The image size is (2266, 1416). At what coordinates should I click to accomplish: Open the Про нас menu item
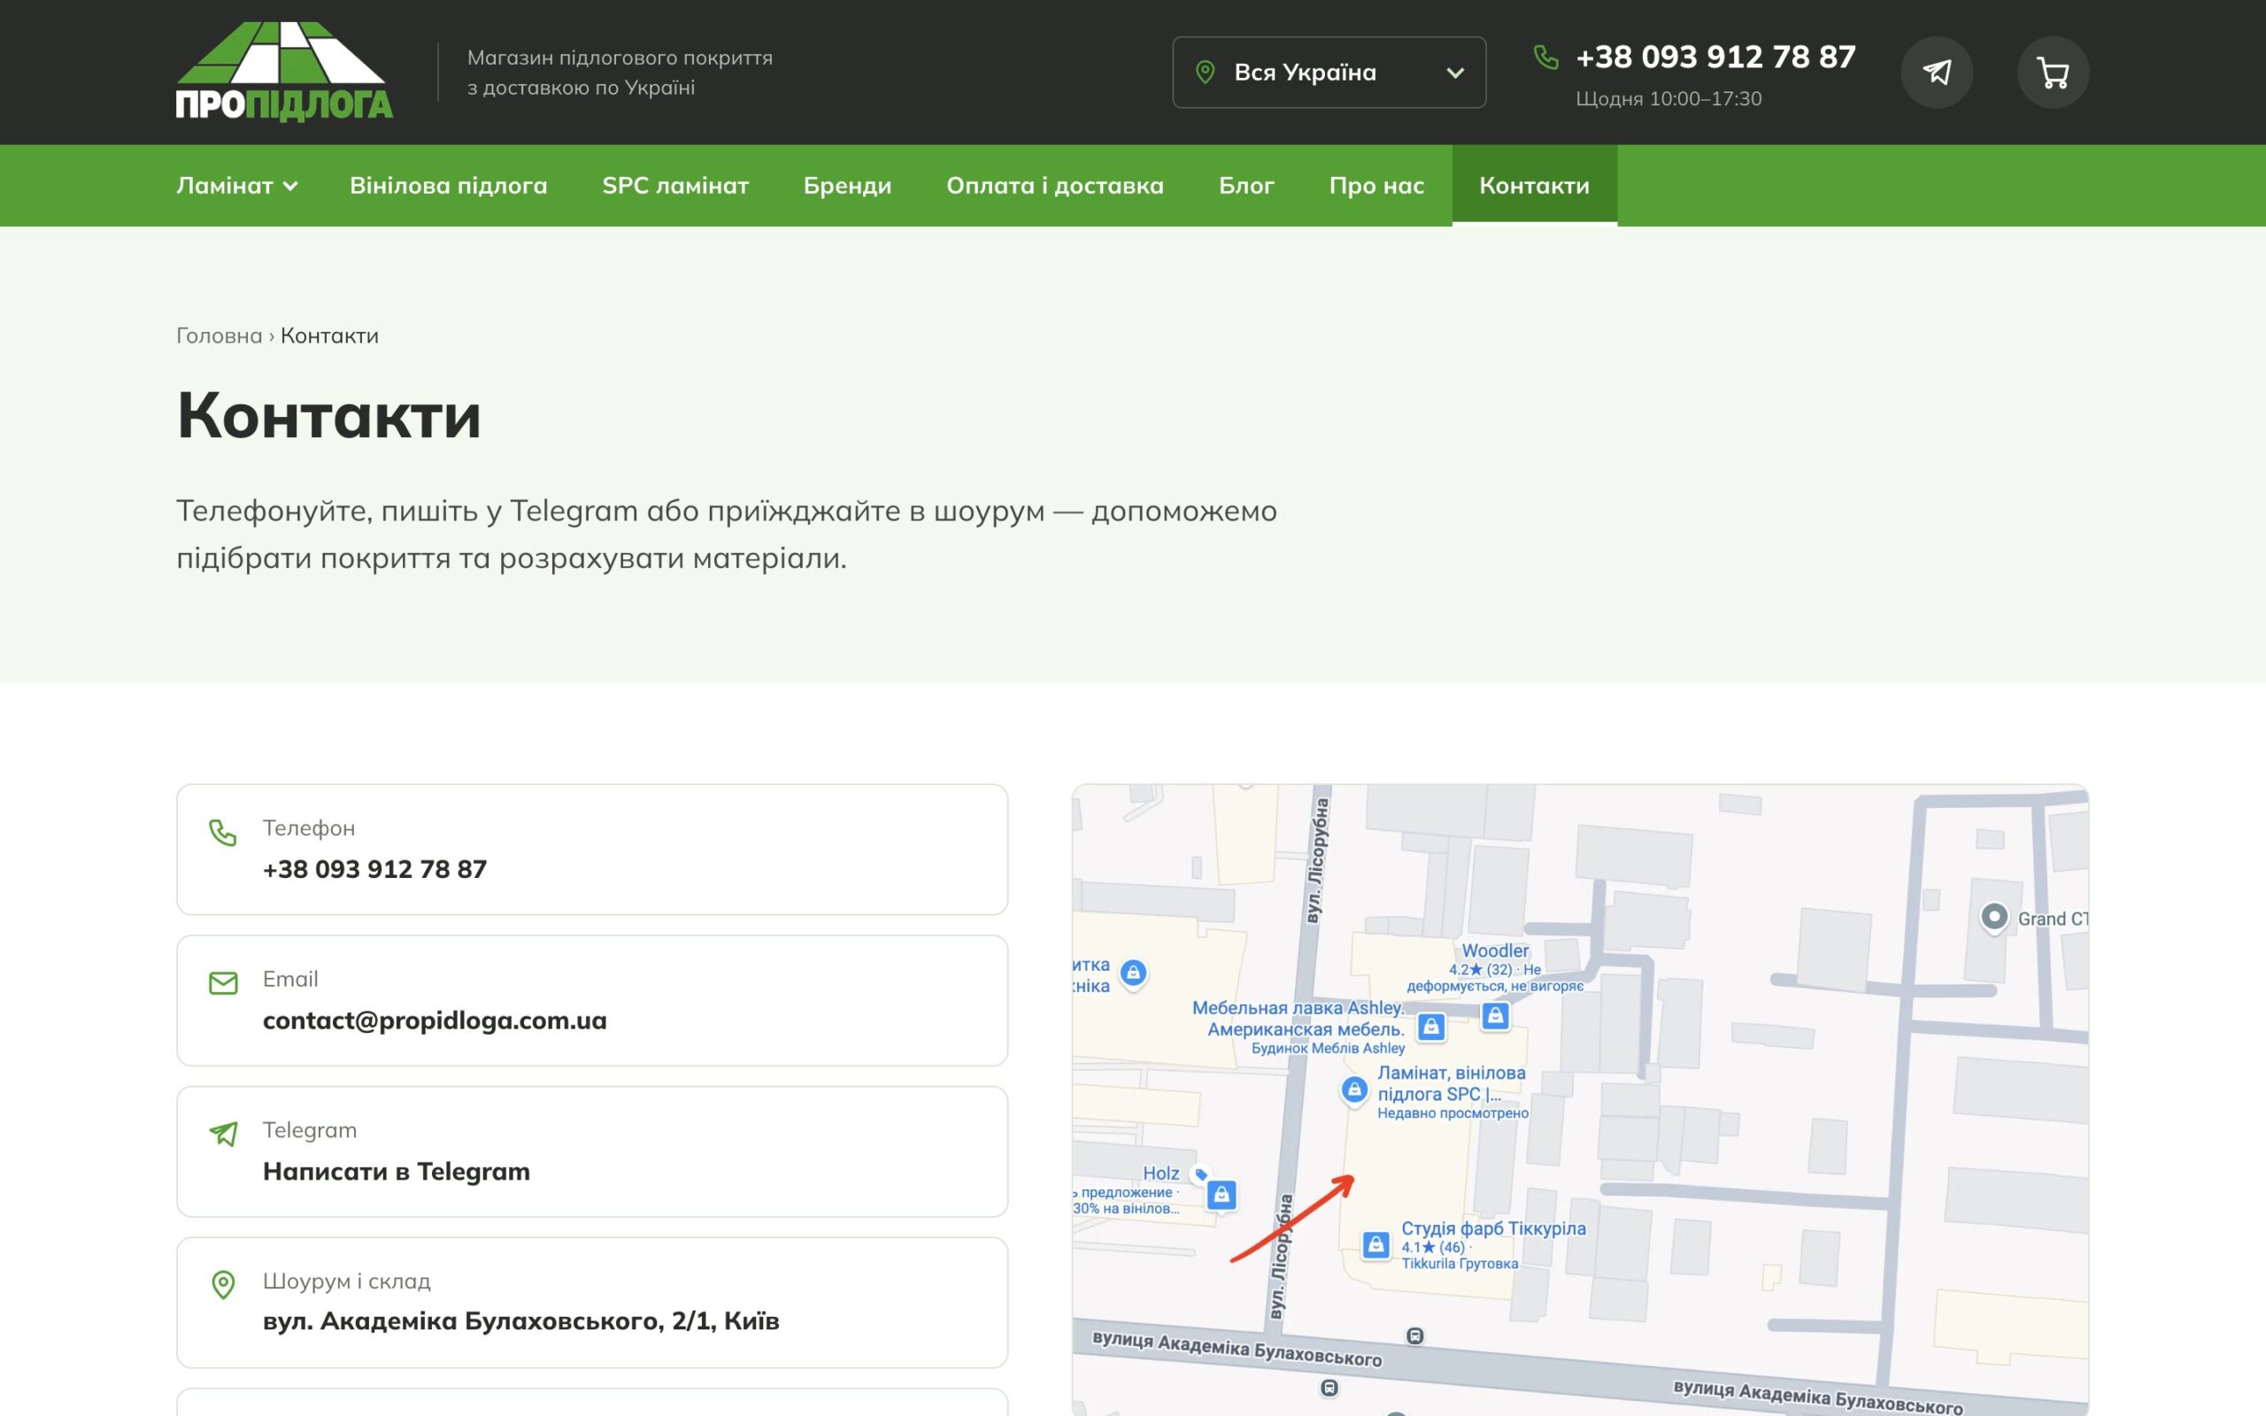[1376, 186]
